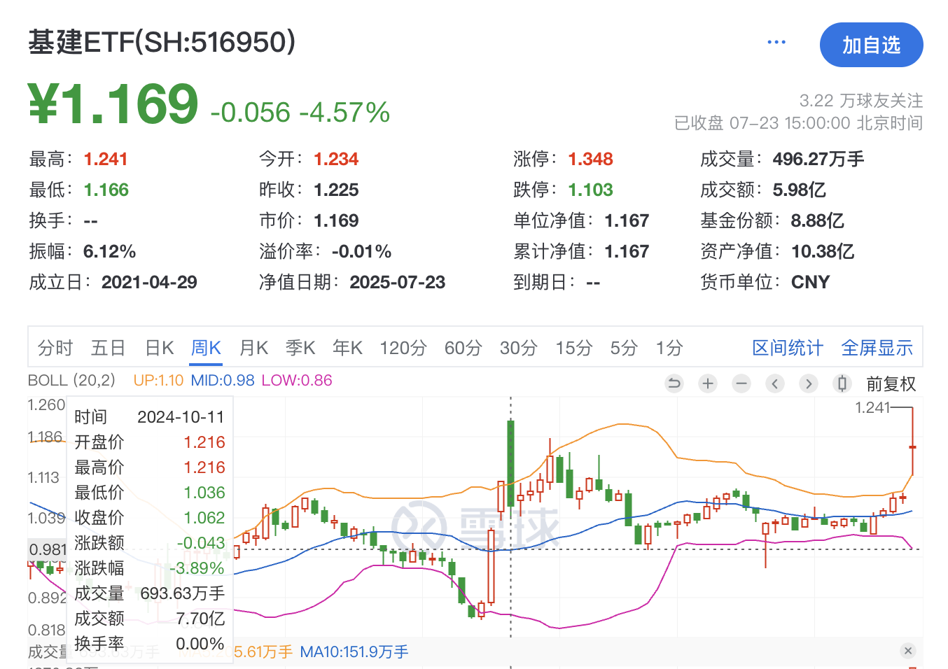Close the volume panel with X icon

[908, 651]
